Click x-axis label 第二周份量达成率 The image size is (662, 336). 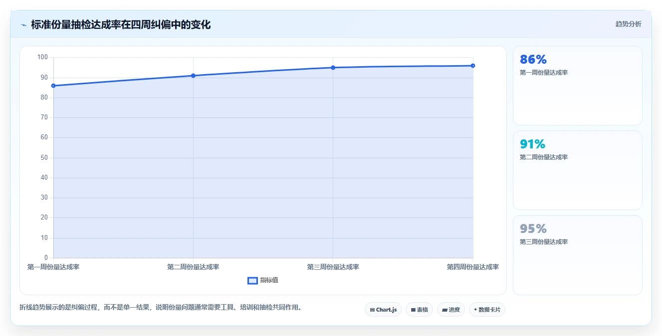pyautogui.click(x=193, y=267)
